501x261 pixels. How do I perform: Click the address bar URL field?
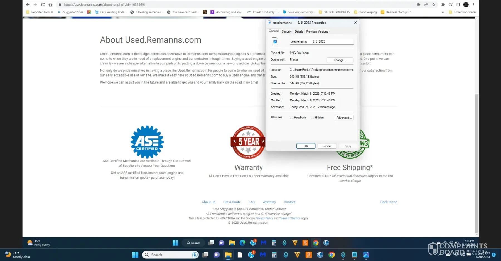tap(237, 4)
